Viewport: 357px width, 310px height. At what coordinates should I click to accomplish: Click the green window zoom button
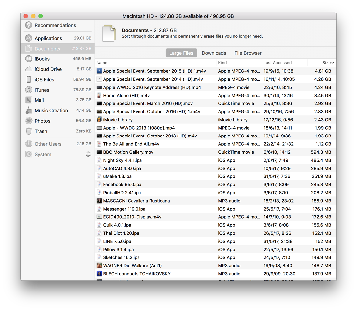[x=41, y=16]
